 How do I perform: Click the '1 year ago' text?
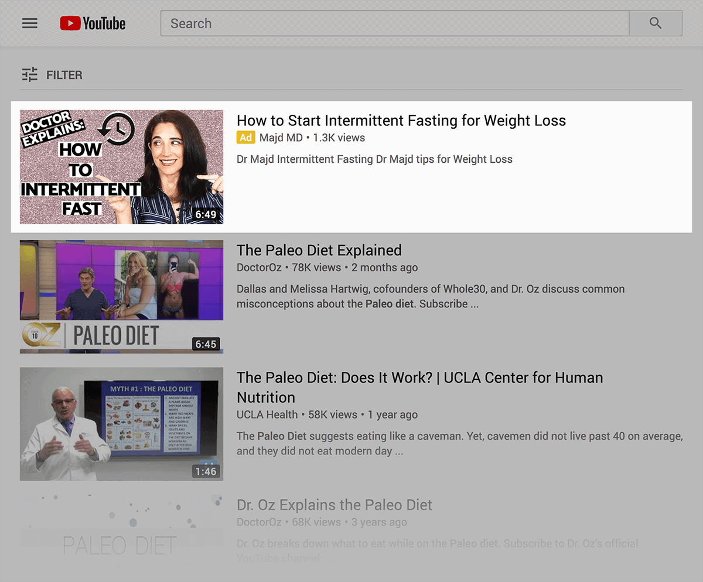(393, 415)
